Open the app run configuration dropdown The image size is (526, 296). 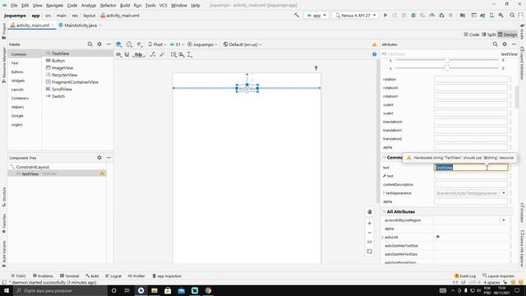(316, 16)
